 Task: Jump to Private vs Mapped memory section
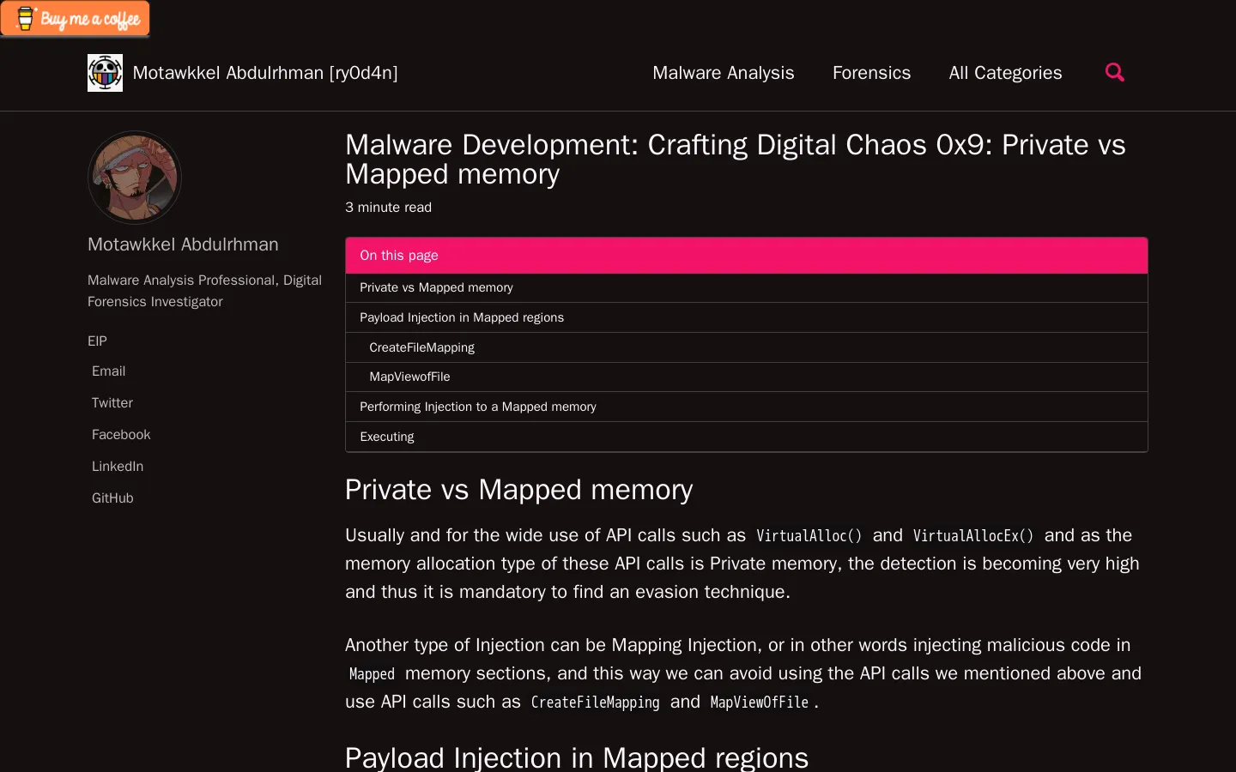tap(436, 287)
